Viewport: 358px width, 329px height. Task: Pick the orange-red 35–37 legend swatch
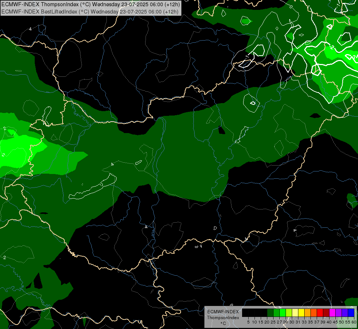[314, 313]
